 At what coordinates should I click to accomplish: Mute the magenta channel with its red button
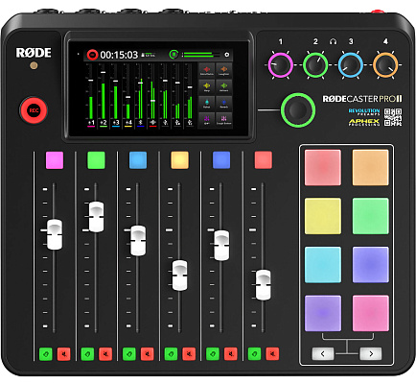63,354
